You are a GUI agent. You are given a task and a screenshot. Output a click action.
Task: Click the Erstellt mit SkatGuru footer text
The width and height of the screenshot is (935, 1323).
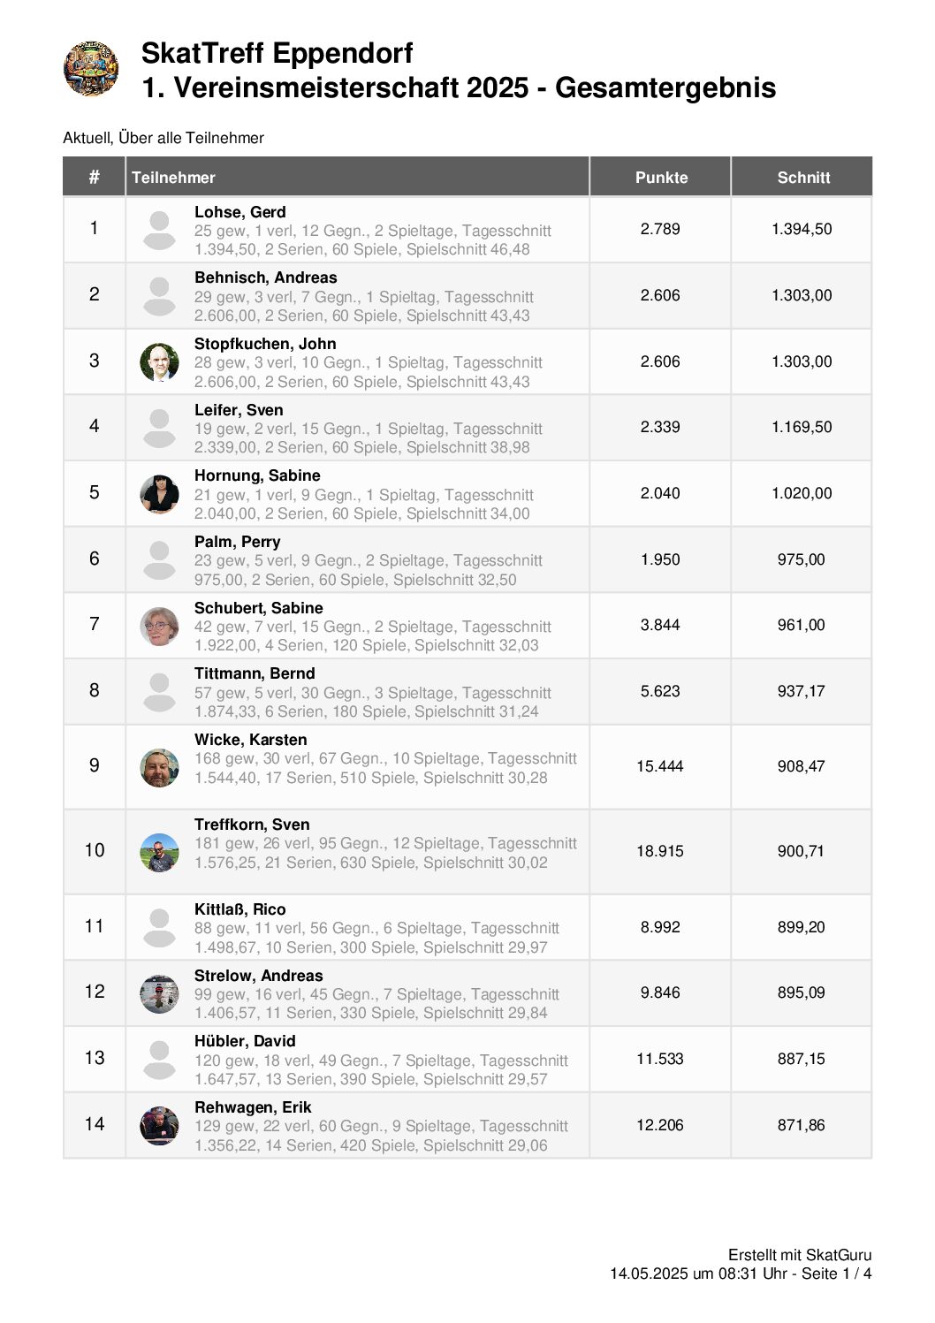(799, 1255)
